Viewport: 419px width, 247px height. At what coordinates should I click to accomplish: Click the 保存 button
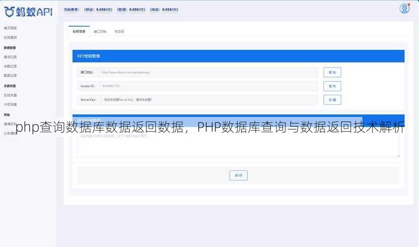pos(239,175)
